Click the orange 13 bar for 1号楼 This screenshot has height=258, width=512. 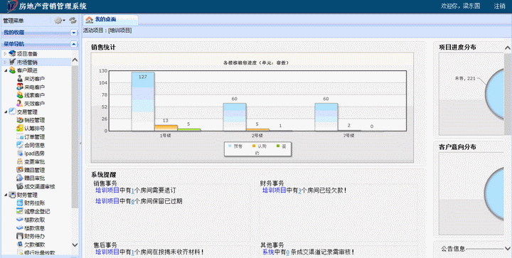[x=166, y=128]
